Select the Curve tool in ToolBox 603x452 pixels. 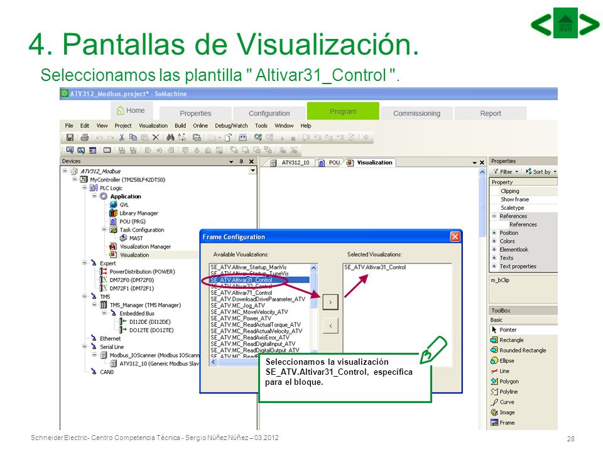click(503, 402)
